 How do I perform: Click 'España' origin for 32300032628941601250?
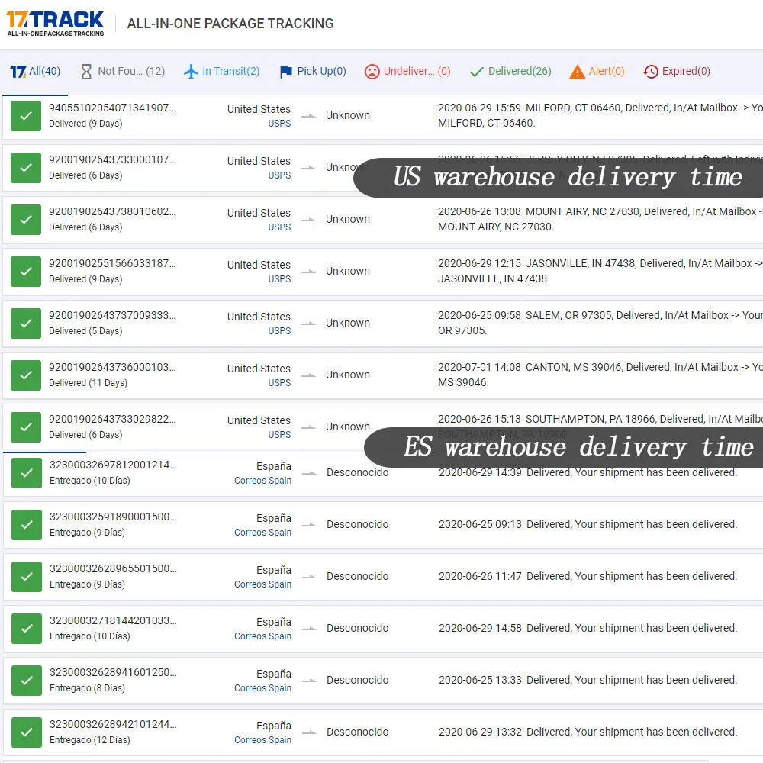click(274, 674)
